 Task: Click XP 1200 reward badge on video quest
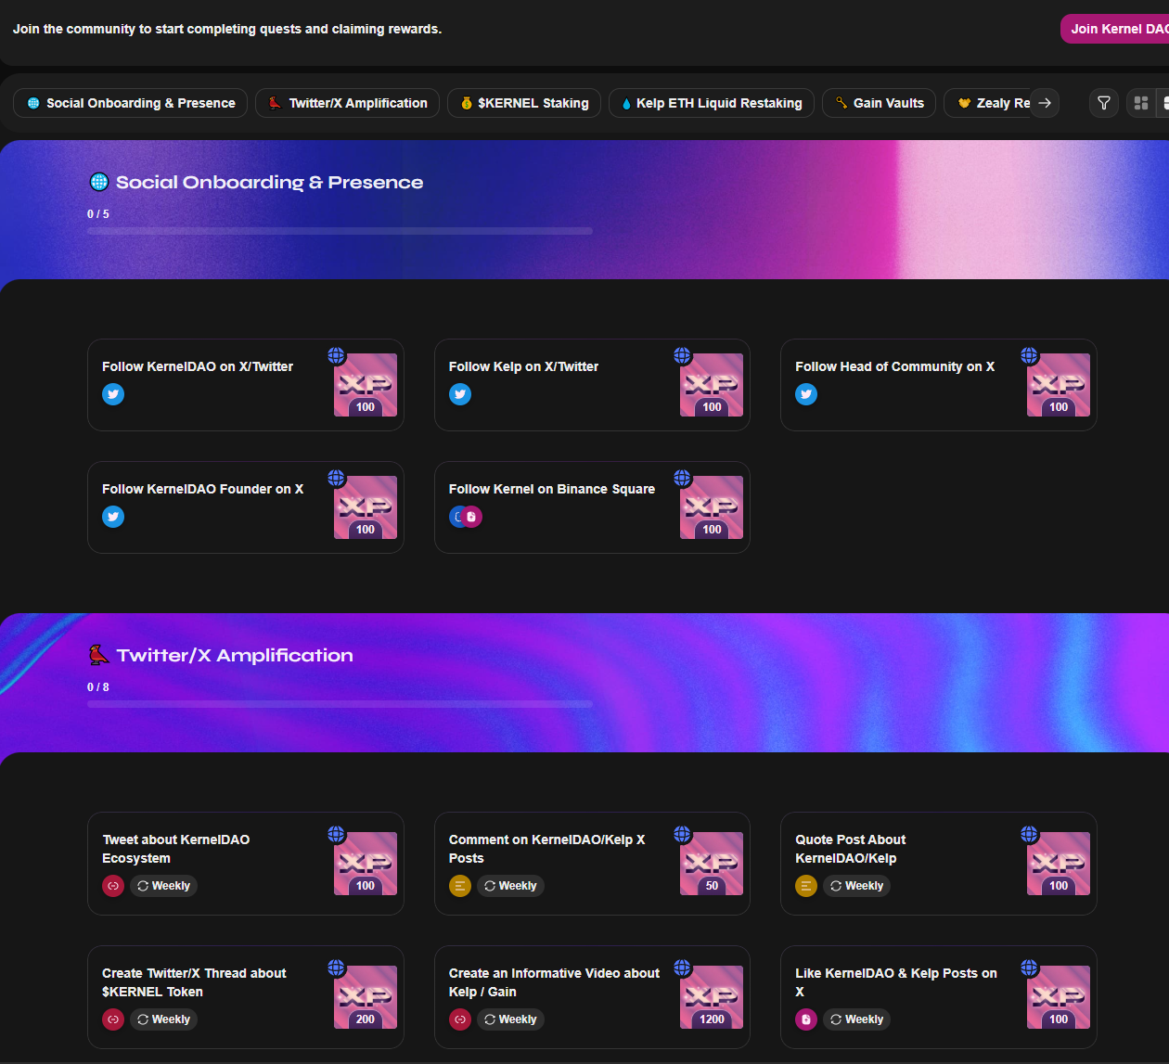click(712, 997)
